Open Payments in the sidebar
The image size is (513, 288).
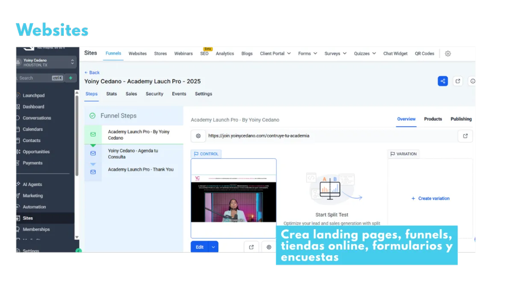(x=32, y=163)
